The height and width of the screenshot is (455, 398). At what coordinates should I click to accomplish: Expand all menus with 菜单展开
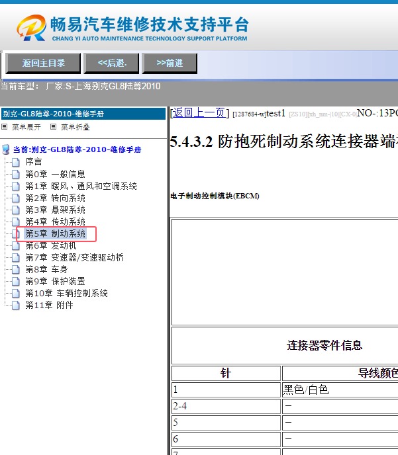[26, 127]
